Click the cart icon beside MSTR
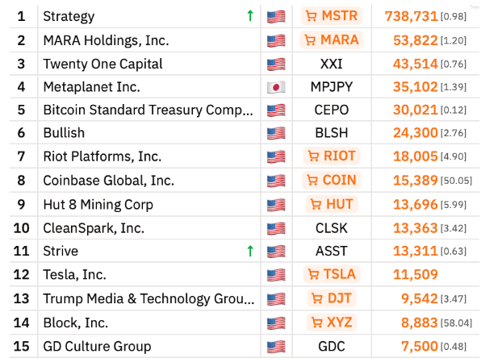Image resolution: width=502 pixels, height=358 pixels. 310,16
